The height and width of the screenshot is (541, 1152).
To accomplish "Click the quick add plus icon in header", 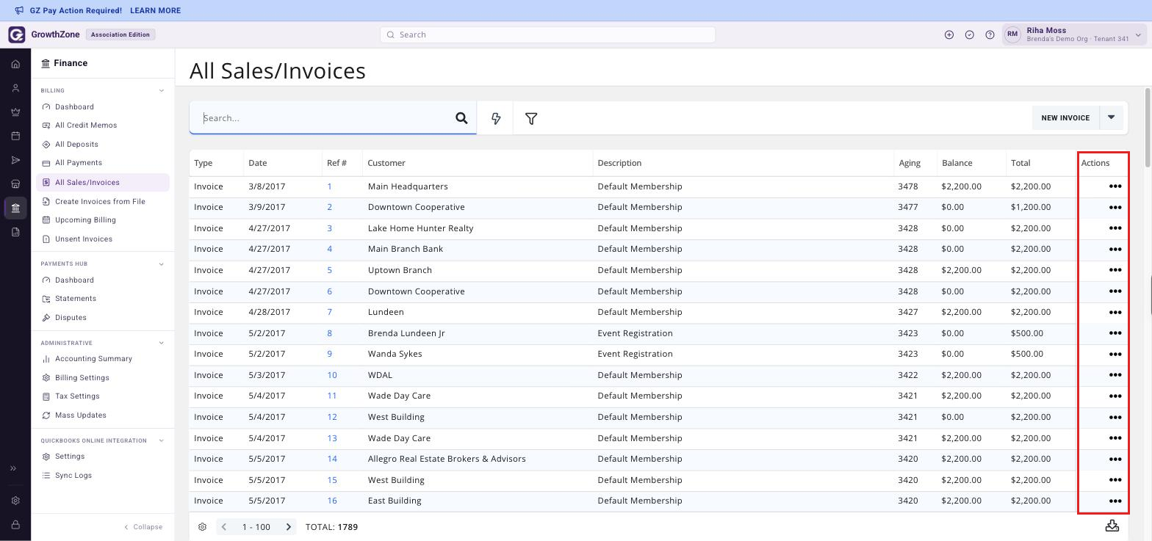I will point(949,35).
